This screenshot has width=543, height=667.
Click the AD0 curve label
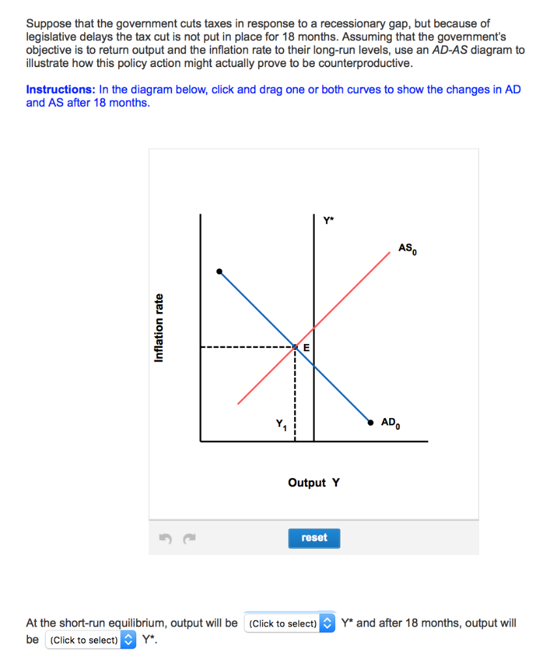tap(391, 422)
